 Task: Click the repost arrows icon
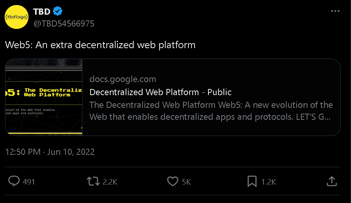click(93, 181)
